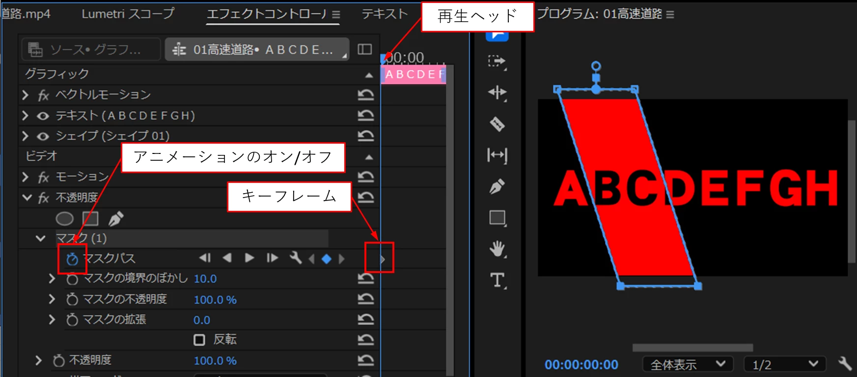Toggle animation stopwatch for マスクの拡張
This screenshot has height=377, width=857.
tap(72, 320)
